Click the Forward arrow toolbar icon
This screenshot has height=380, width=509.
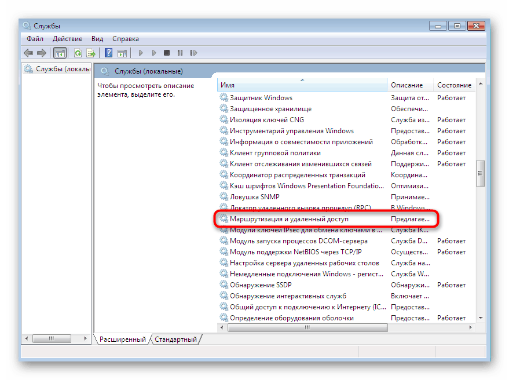click(42, 53)
